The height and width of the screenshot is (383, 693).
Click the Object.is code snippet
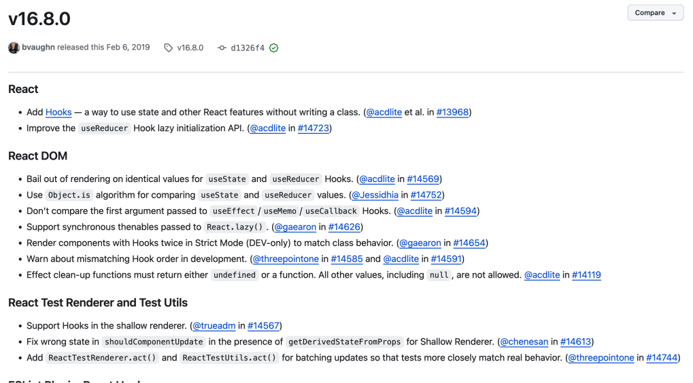69,195
